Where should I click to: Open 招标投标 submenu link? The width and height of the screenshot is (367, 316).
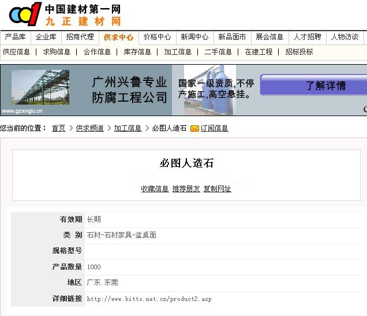pos(299,52)
